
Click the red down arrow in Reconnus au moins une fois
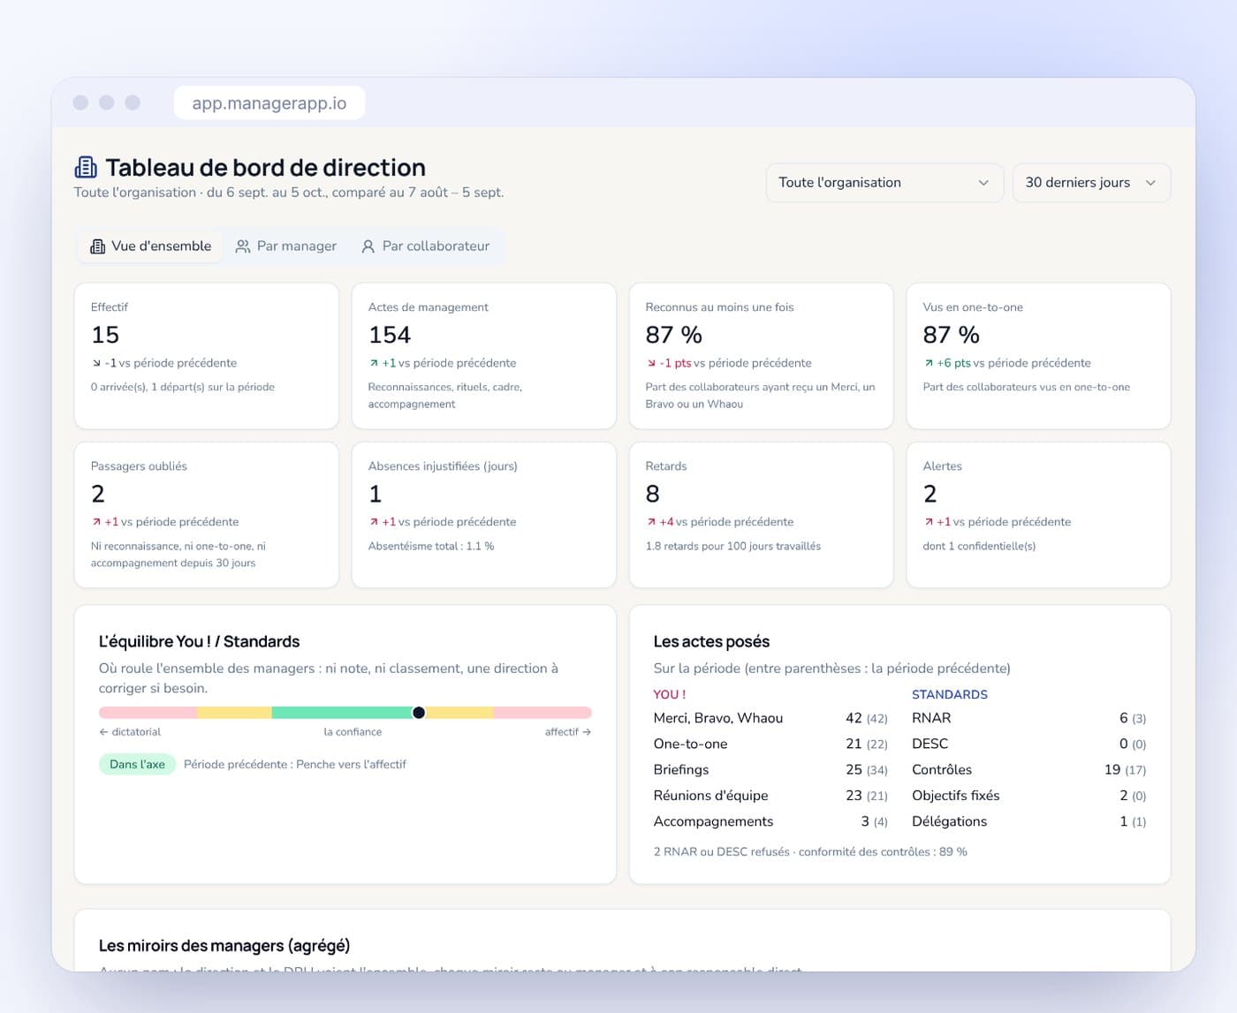(651, 363)
